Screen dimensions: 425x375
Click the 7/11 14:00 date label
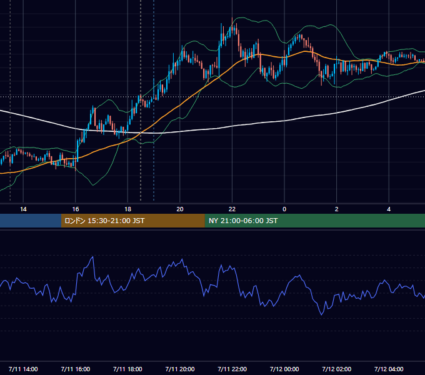click(x=23, y=369)
